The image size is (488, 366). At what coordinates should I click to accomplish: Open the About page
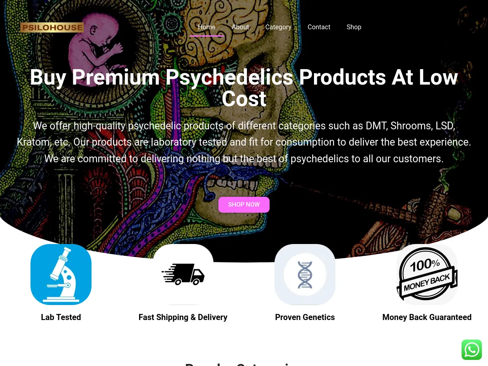pos(240,27)
